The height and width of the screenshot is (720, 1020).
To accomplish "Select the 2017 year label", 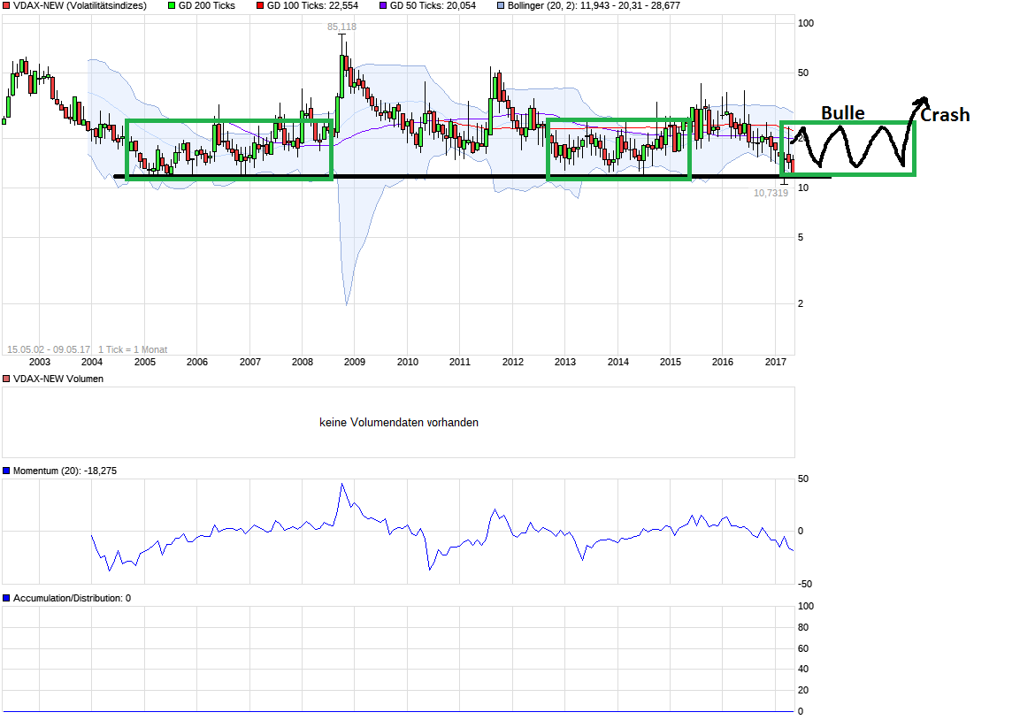I will coord(775,362).
